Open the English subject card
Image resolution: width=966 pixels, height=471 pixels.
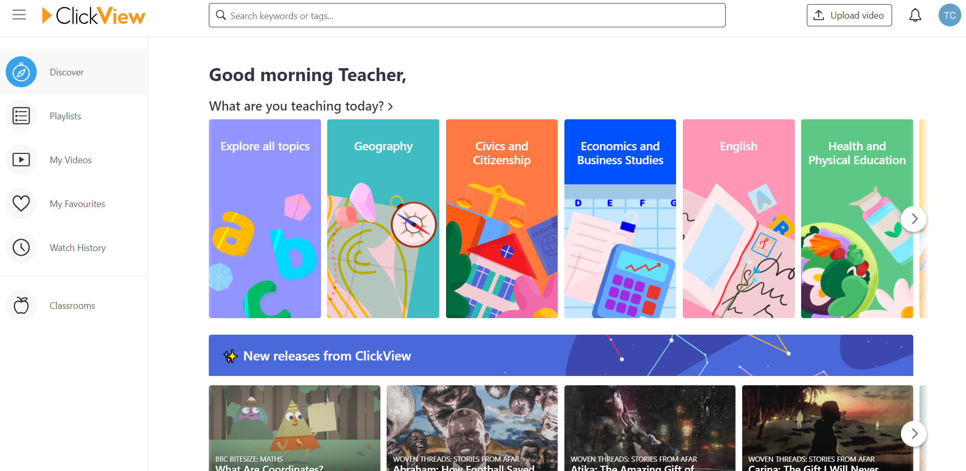[x=739, y=218]
